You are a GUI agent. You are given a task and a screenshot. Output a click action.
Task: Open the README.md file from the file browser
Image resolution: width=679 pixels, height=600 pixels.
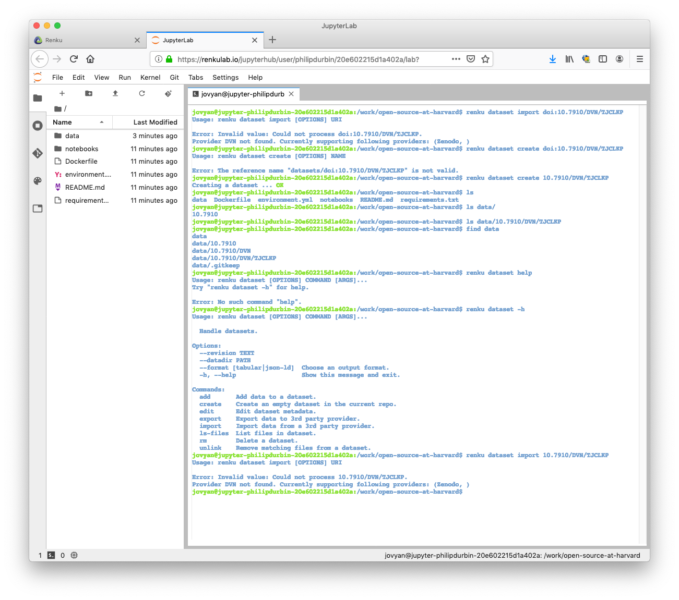pyautogui.click(x=85, y=187)
